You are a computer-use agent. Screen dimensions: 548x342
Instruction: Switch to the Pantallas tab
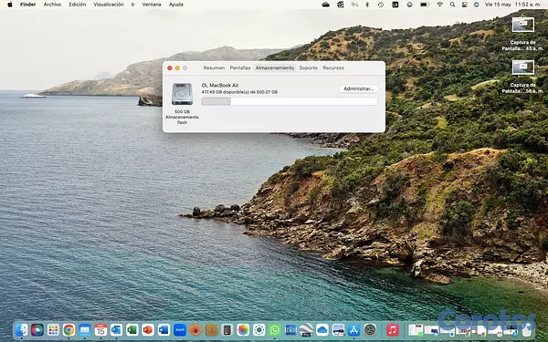point(240,67)
